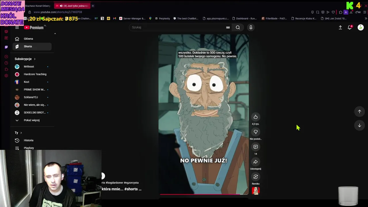
Task: Switch to the Słuchasz Kanał Główny tab
Action: (x=37, y=6)
